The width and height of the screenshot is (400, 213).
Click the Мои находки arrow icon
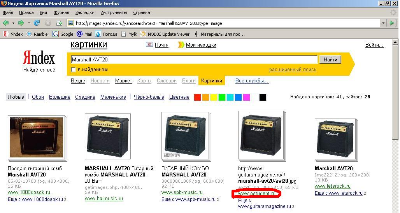[181, 45]
